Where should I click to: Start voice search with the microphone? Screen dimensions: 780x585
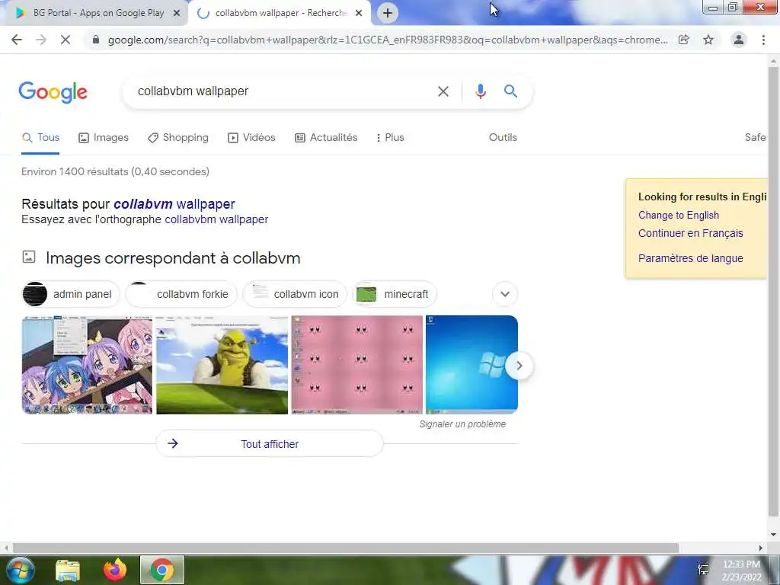coord(481,91)
